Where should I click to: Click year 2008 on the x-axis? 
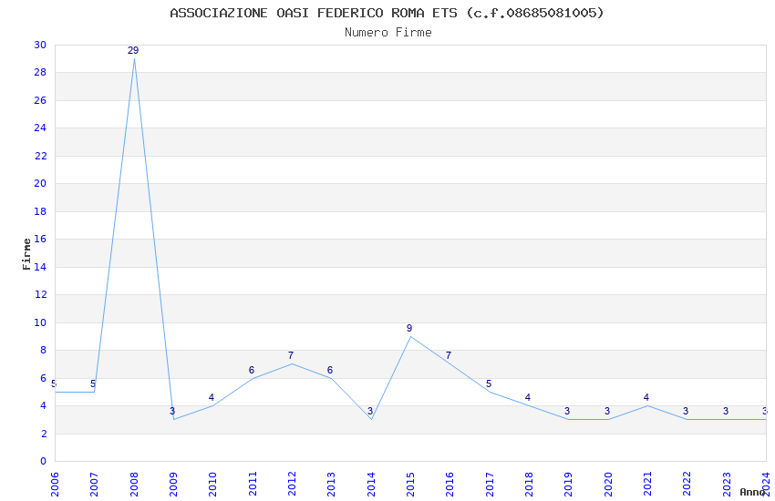coord(133,485)
